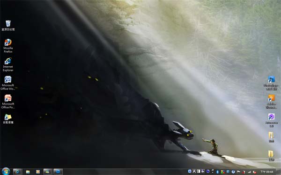Select the Microsoft Office Word shortcut
The height and width of the screenshot is (175, 281).
(x=8, y=83)
